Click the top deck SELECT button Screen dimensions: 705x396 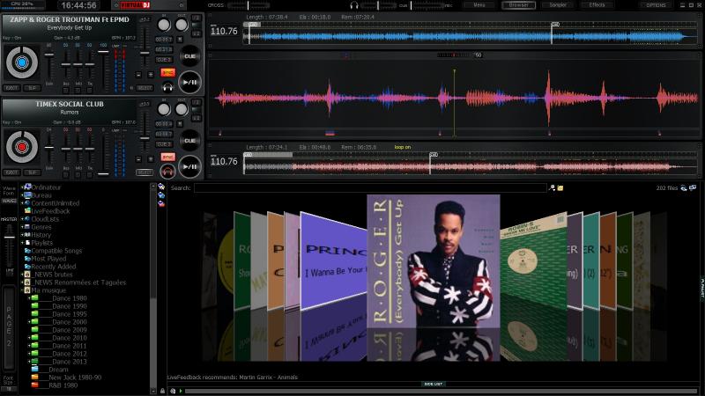click(x=145, y=88)
